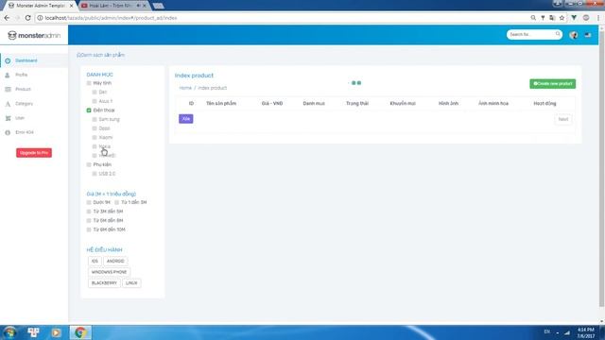This screenshot has width=605, height=340.
Task: Open Dashboard from the sidebar icon
Action: point(8,60)
